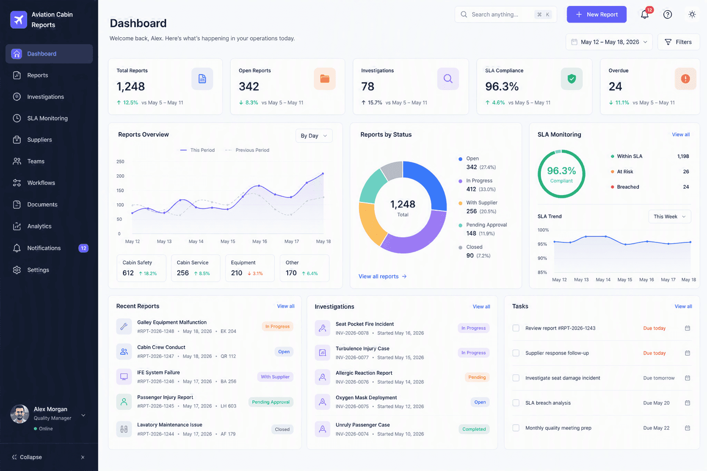The image size is (707, 471).
Task: Open calendar icon for Investigate seat damage incident
Action: tap(687, 378)
